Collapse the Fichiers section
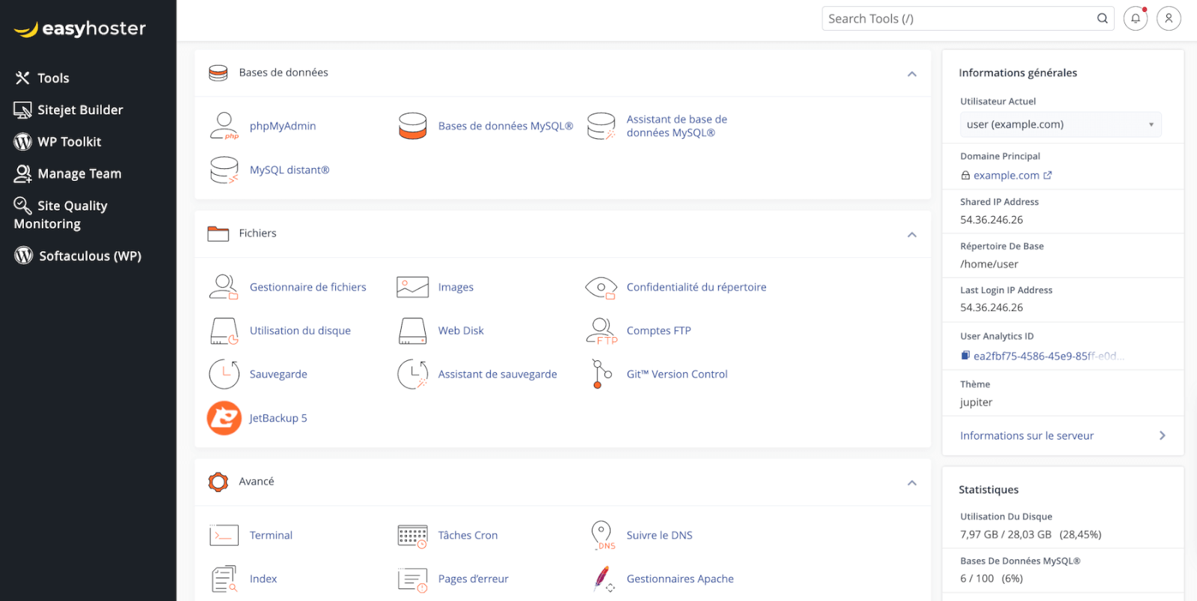 [x=912, y=235]
